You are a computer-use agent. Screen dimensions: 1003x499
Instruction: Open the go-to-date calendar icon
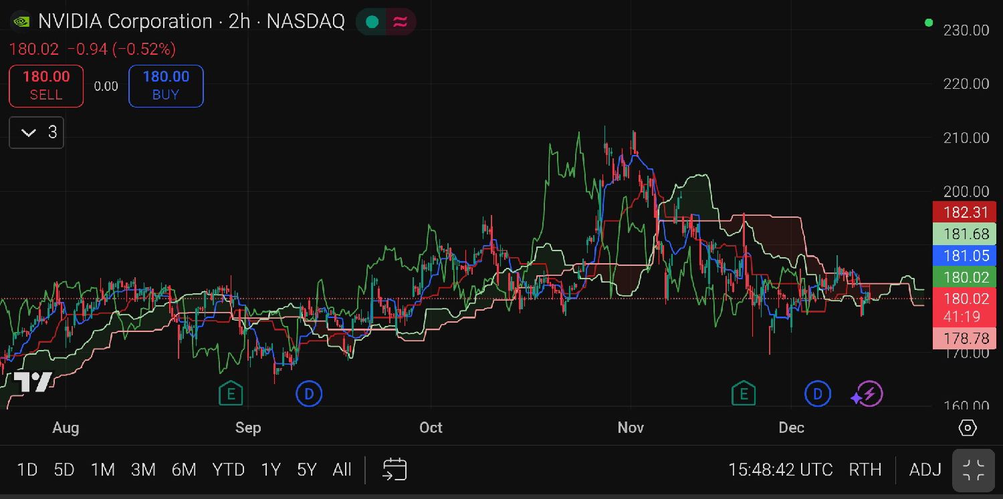tap(395, 470)
